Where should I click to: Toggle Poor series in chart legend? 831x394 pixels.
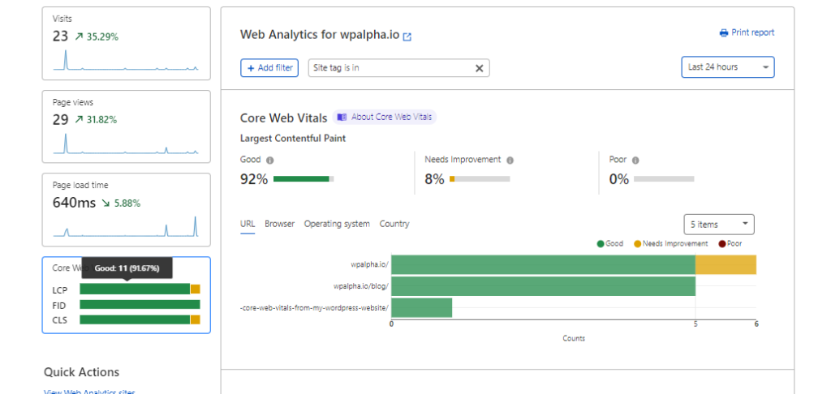click(730, 243)
